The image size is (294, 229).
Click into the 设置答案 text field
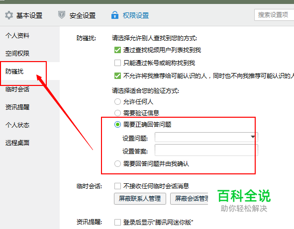206,150
